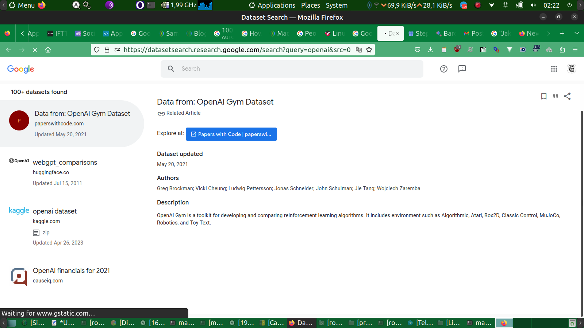Open the main Menu in top panel
584x328 pixels.
pyautogui.click(x=22, y=5)
